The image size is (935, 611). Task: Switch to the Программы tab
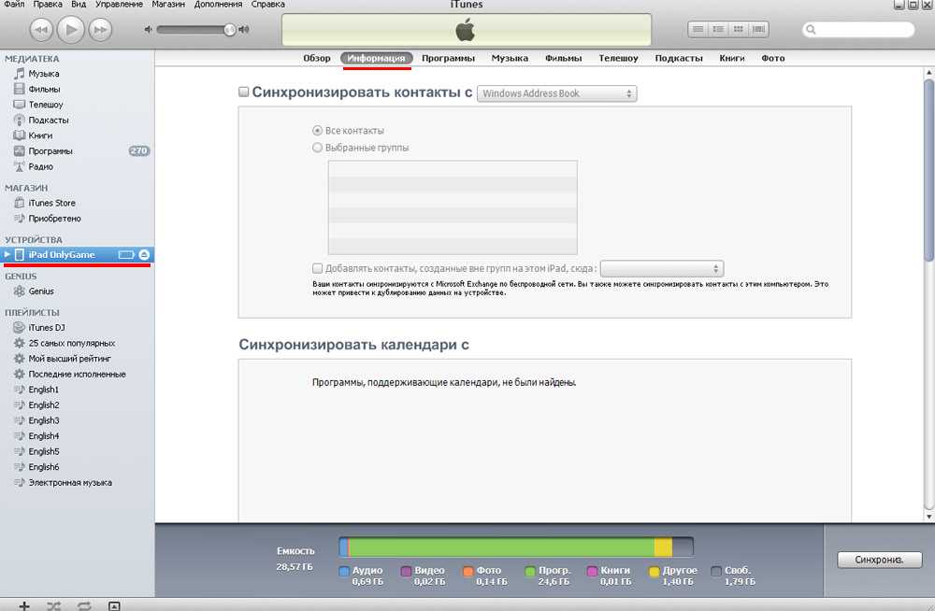pyautogui.click(x=448, y=58)
